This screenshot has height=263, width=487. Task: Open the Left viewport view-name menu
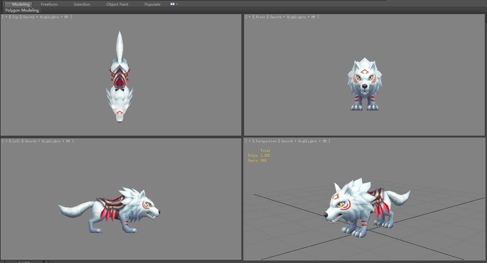16,141
